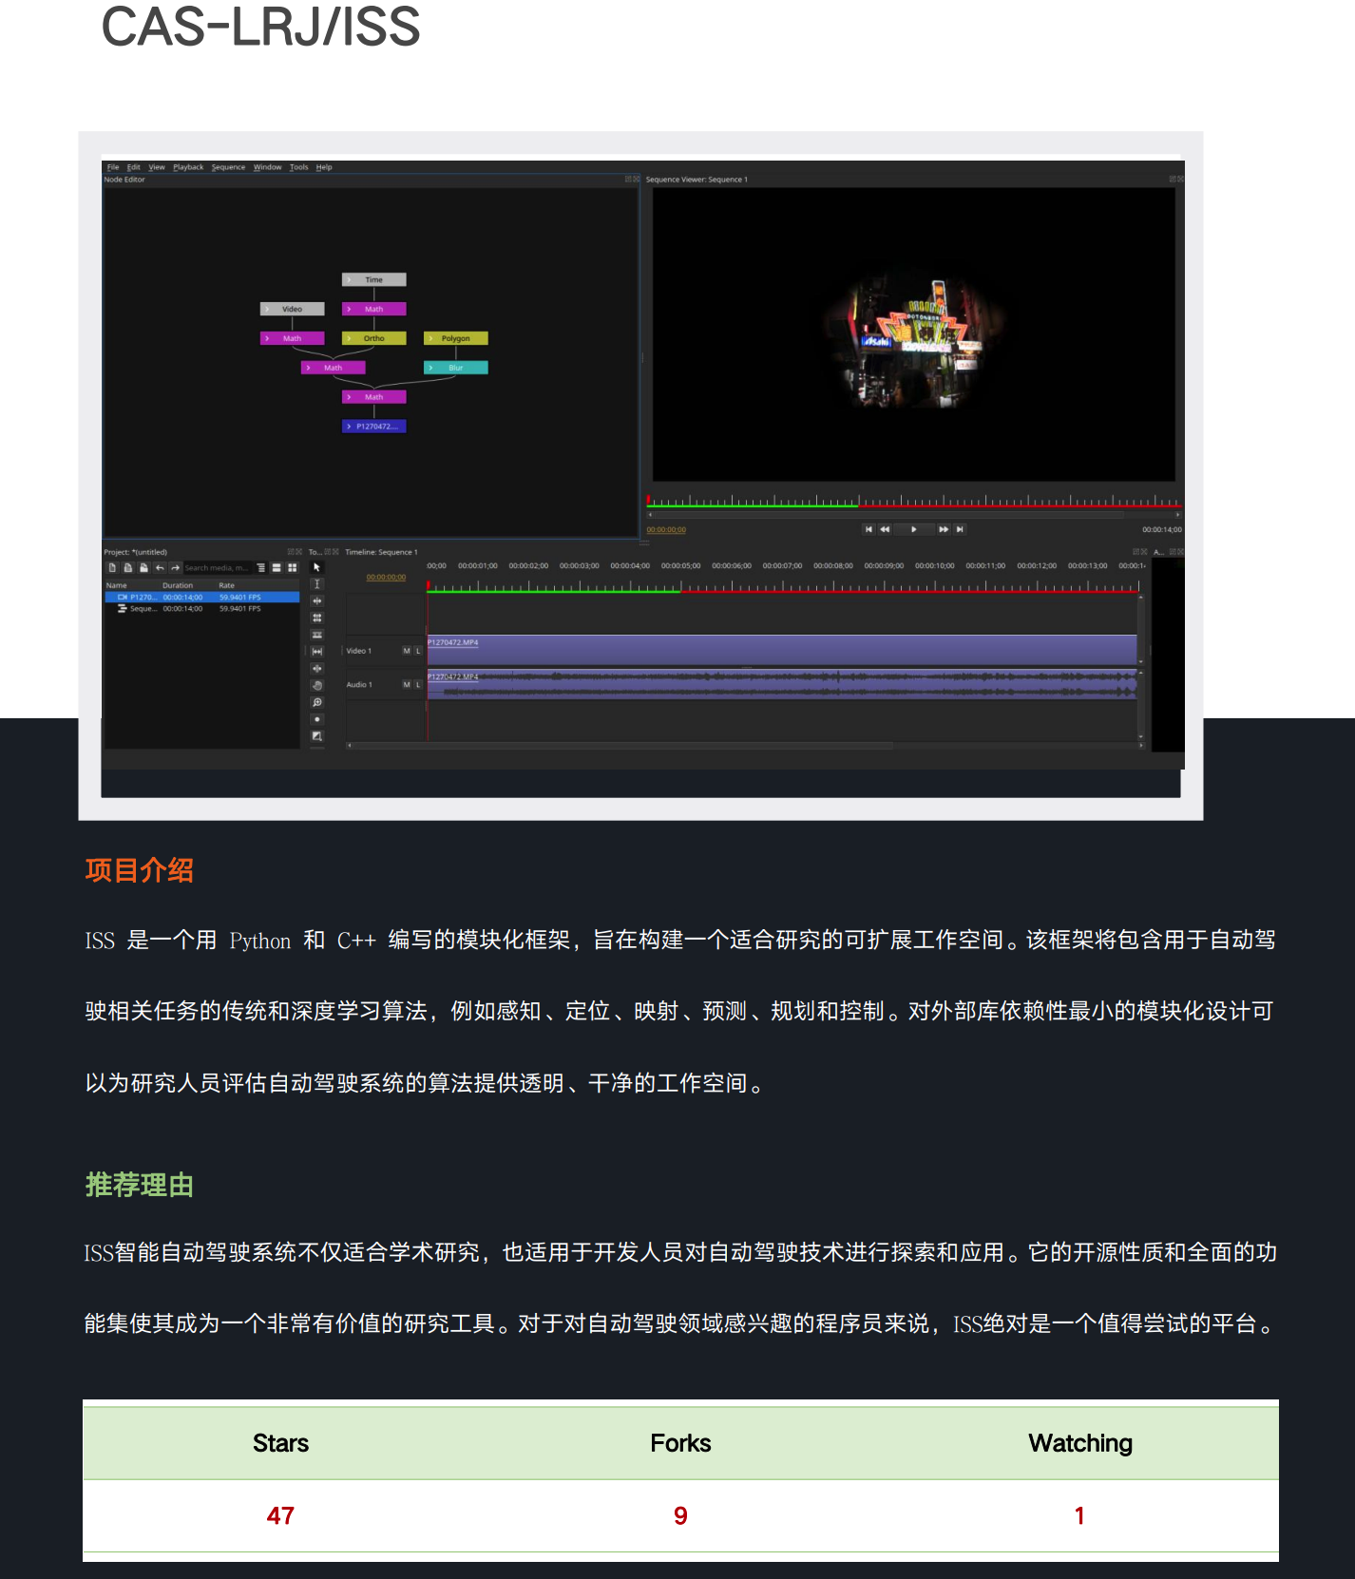1355x1579 pixels.
Task: Expand the Video node chevron
Action: [x=268, y=309]
